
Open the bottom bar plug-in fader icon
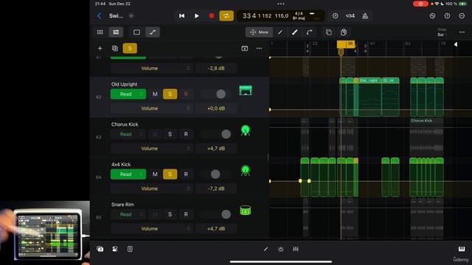pos(130,249)
